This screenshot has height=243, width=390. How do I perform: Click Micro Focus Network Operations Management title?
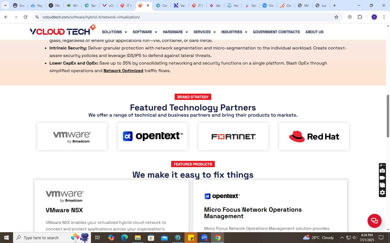[253, 213]
